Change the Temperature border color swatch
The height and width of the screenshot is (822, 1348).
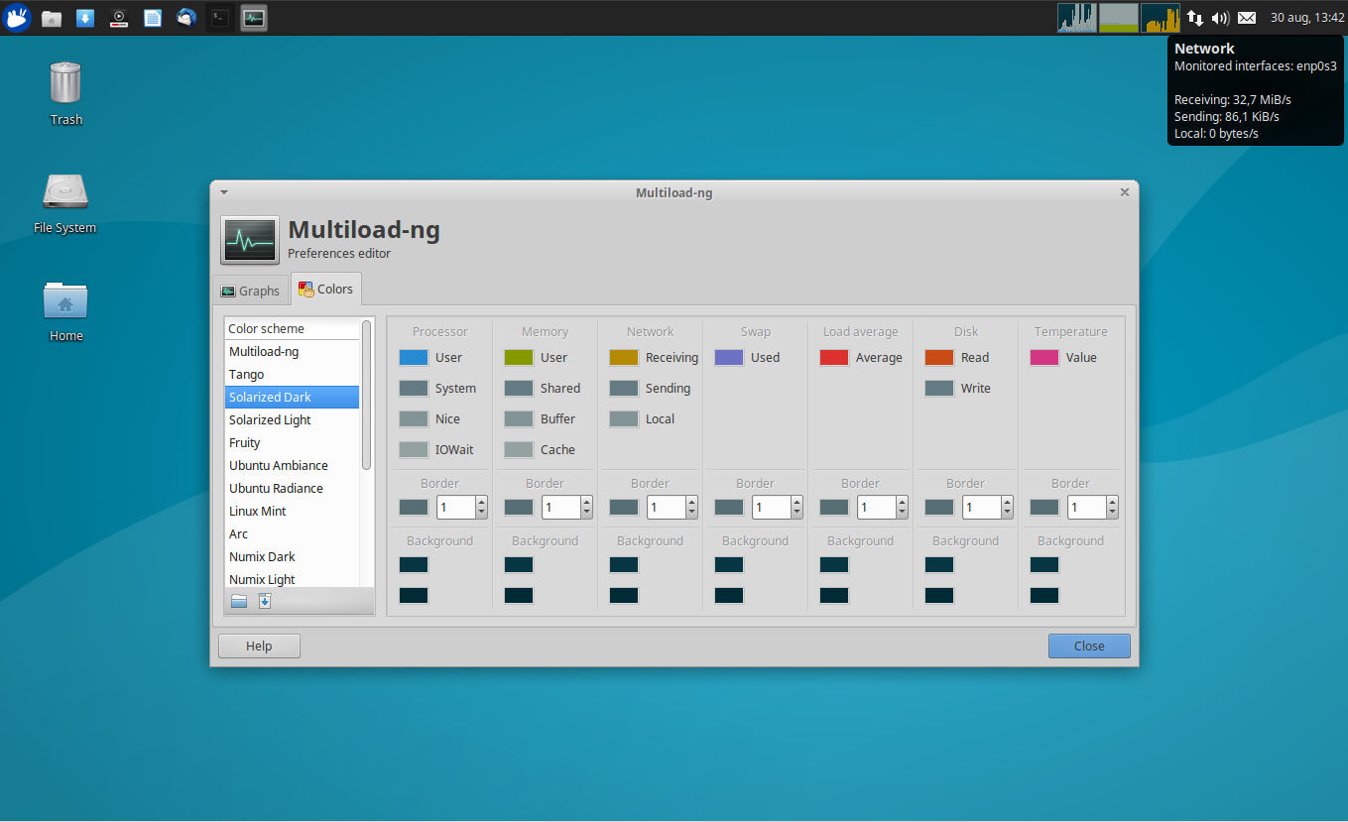point(1044,507)
